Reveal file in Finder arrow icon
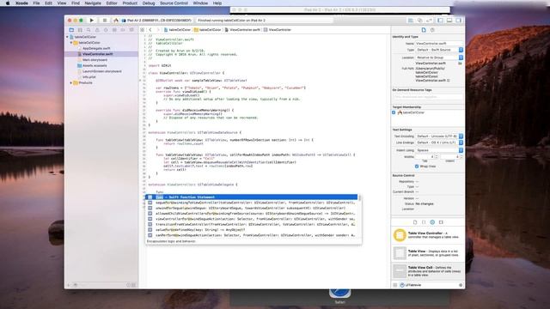The image size is (550, 309). (x=449, y=81)
